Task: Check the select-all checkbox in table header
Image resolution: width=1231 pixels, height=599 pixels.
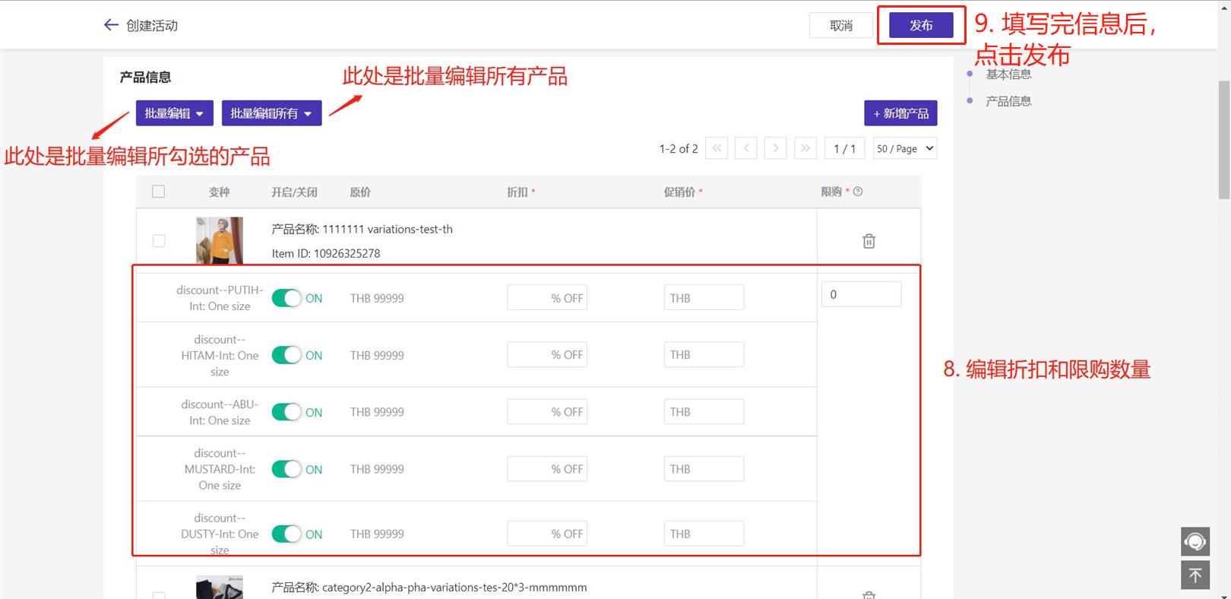Action: point(158,192)
